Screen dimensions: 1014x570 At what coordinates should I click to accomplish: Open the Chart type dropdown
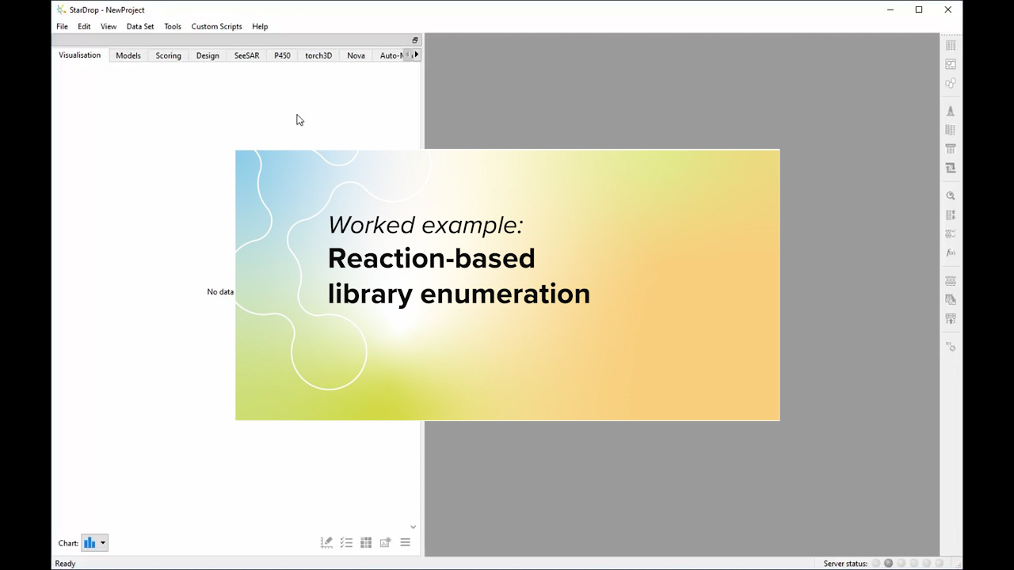point(93,542)
